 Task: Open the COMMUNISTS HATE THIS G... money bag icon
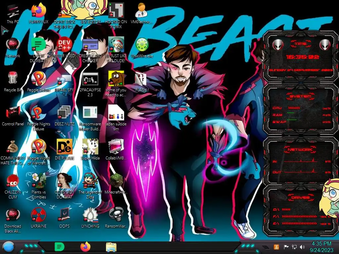coord(13,152)
